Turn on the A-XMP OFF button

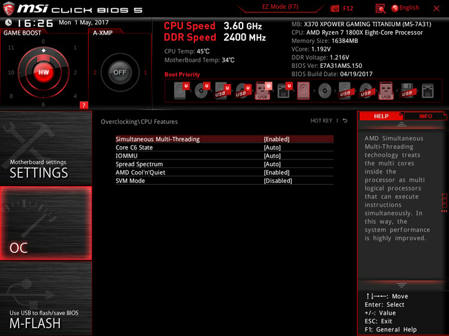pyautogui.click(x=120, y=72)
